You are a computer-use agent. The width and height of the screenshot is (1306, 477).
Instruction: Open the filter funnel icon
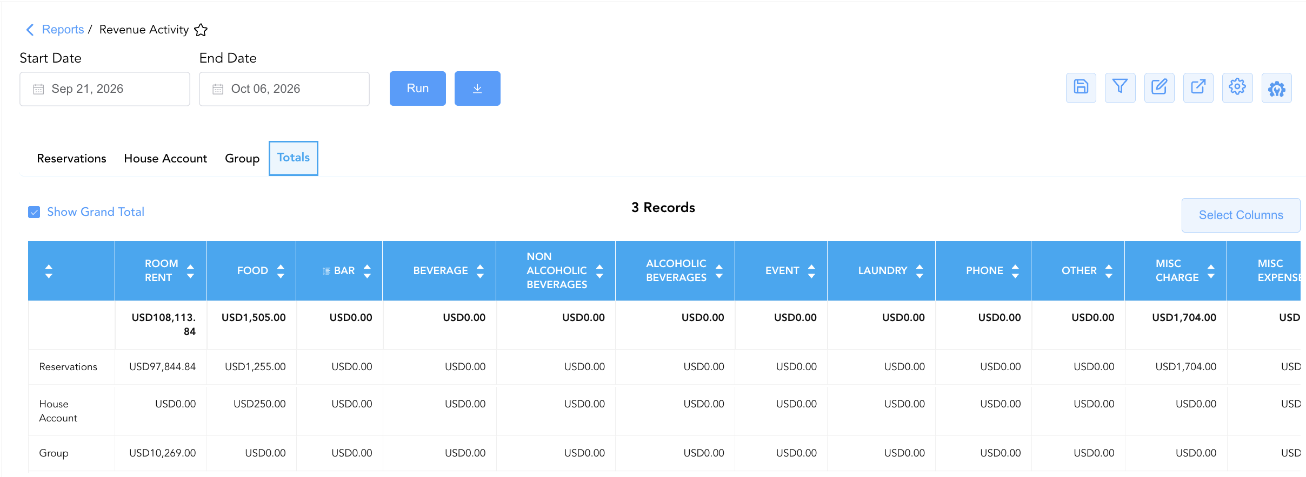(x=1120, y=87)
